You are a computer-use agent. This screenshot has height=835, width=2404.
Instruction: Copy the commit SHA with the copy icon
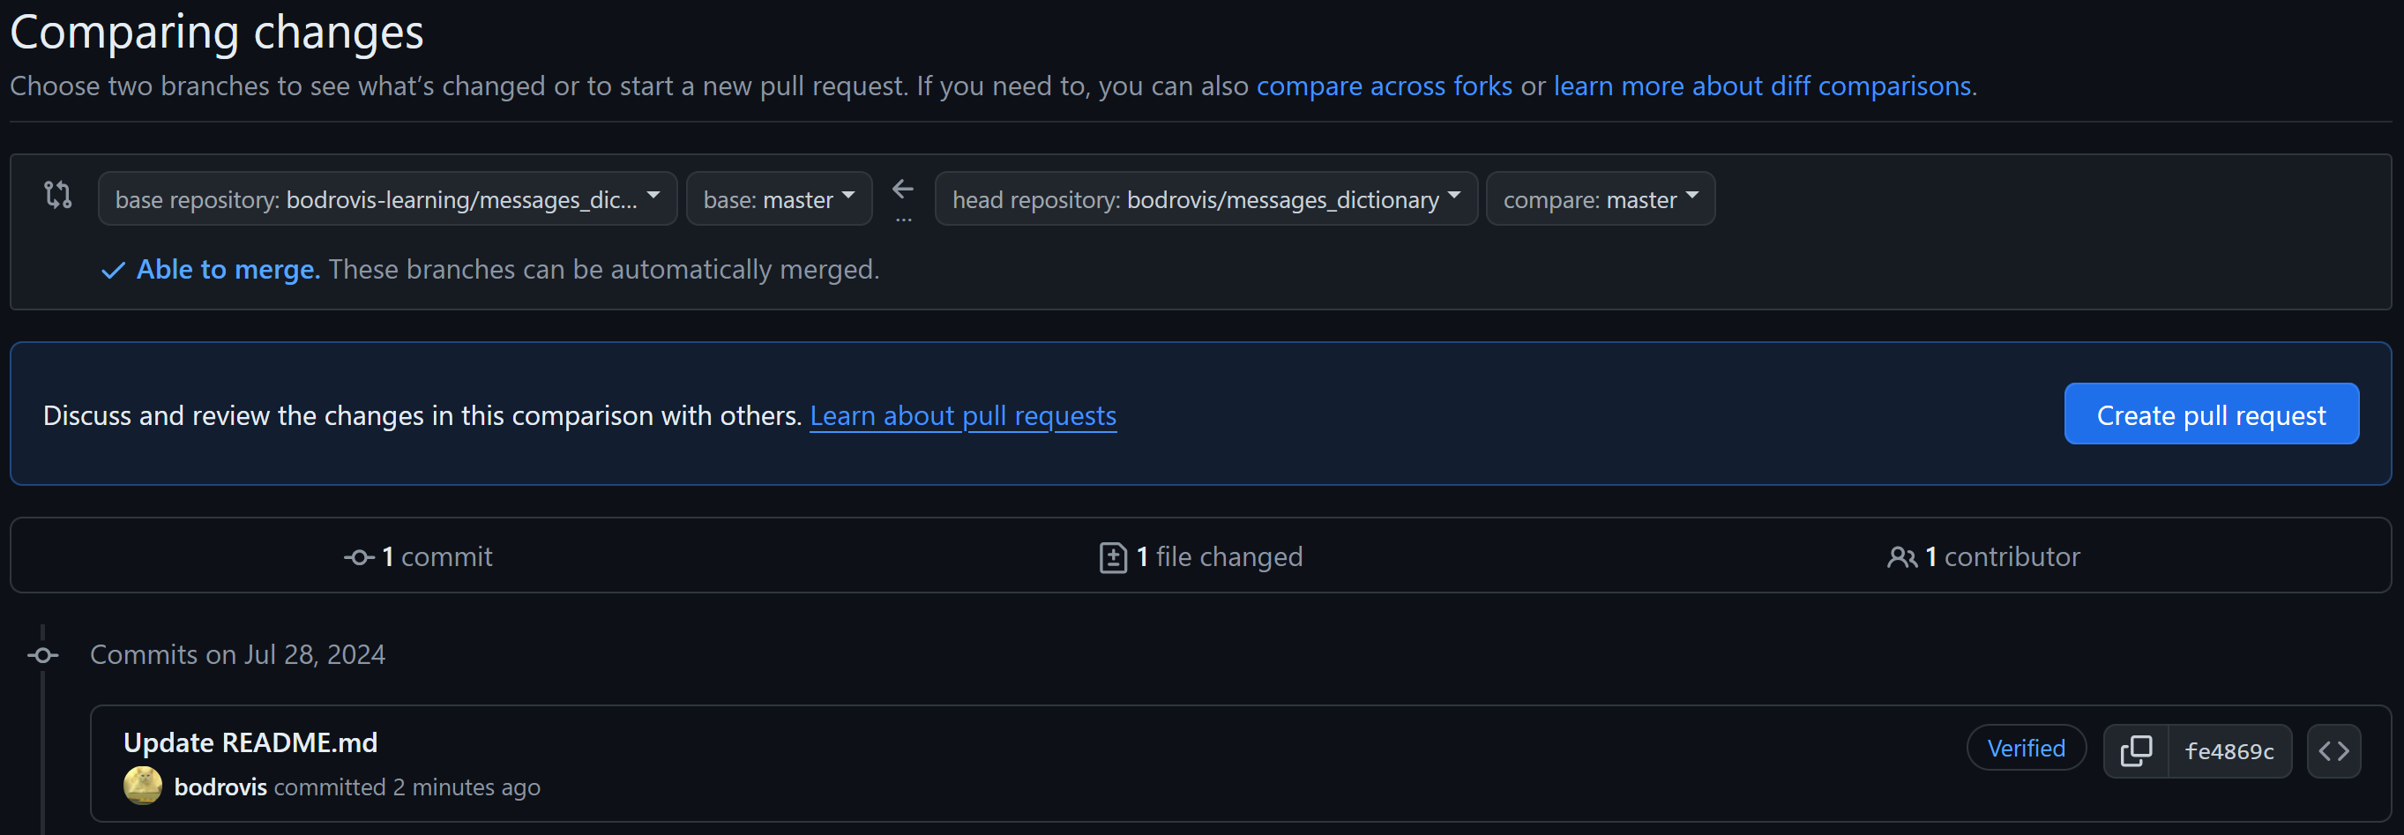[2135, 749]
